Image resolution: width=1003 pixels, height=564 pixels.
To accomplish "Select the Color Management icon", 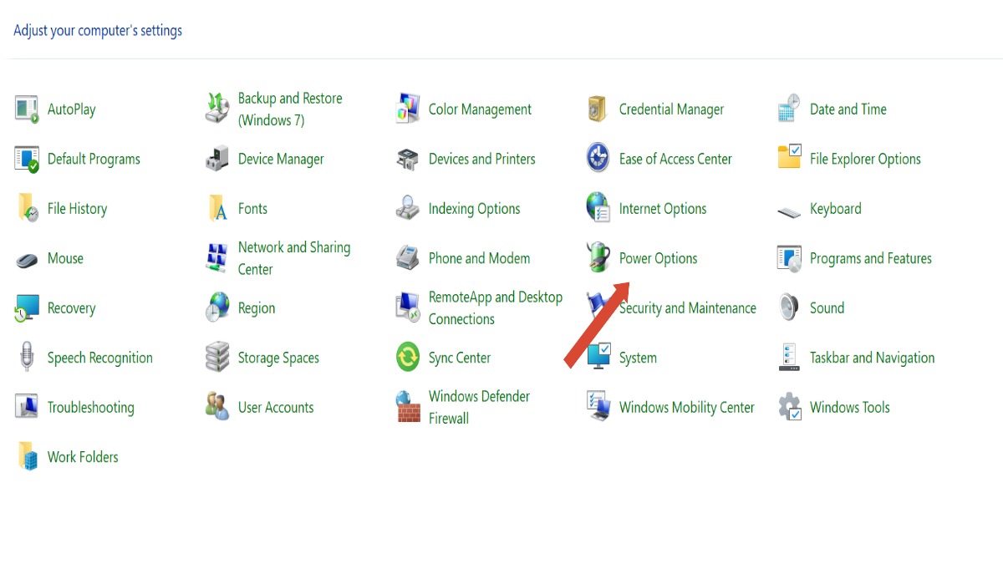I will point(408,109).
